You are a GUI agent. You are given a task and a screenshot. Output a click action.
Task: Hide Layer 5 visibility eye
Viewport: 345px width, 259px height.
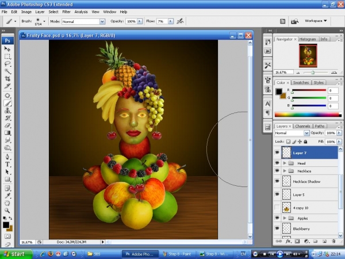277,195
